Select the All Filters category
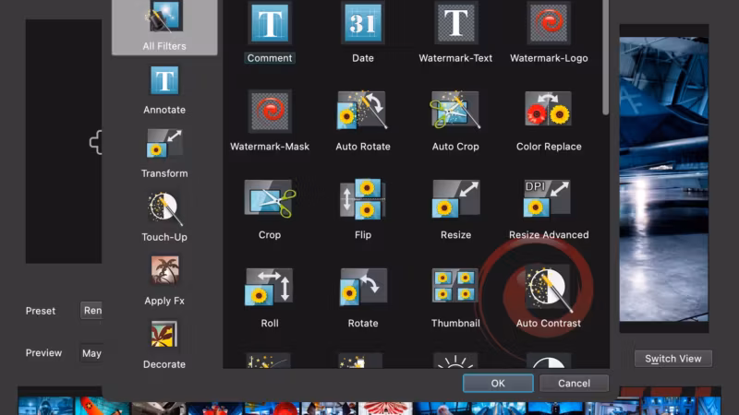 pos(164,27)
